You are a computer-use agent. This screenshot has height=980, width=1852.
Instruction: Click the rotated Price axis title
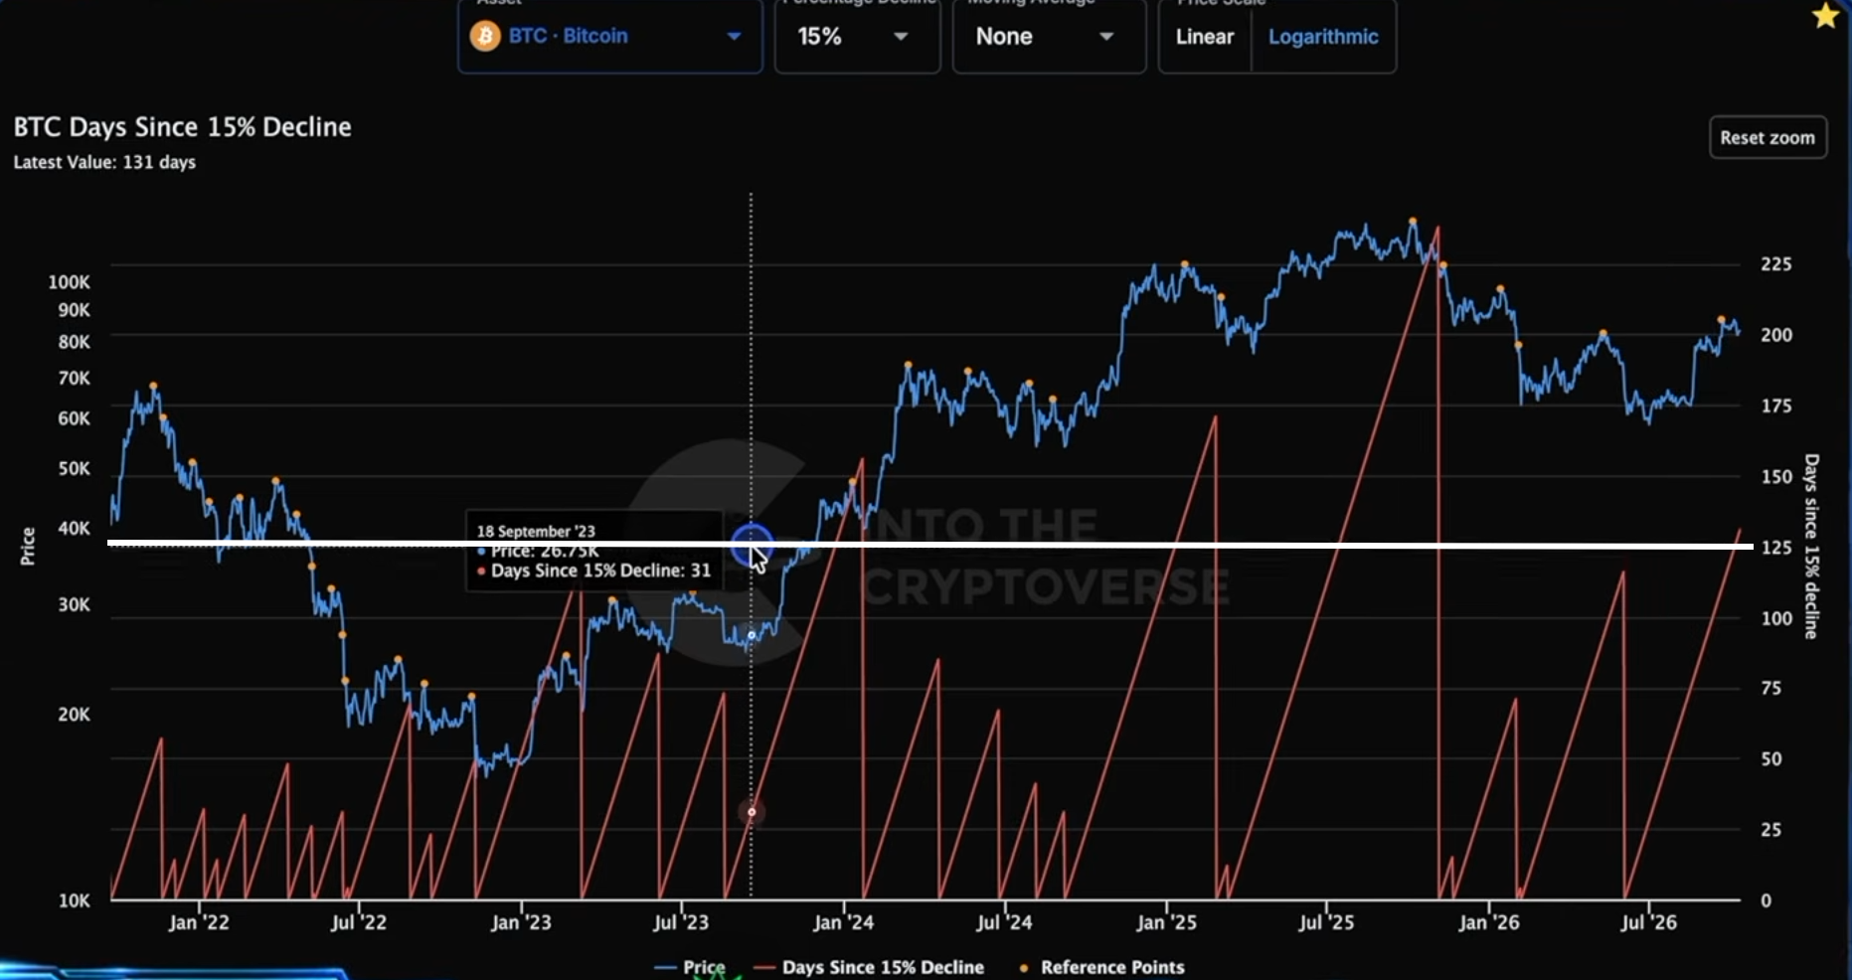click(28, 547)
